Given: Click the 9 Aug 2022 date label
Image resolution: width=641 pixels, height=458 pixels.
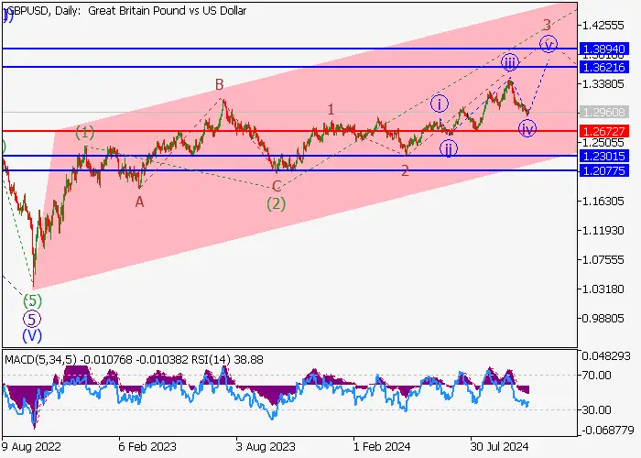Looking at the screenshot, I should pyautogui.click(x=31, y=446).
